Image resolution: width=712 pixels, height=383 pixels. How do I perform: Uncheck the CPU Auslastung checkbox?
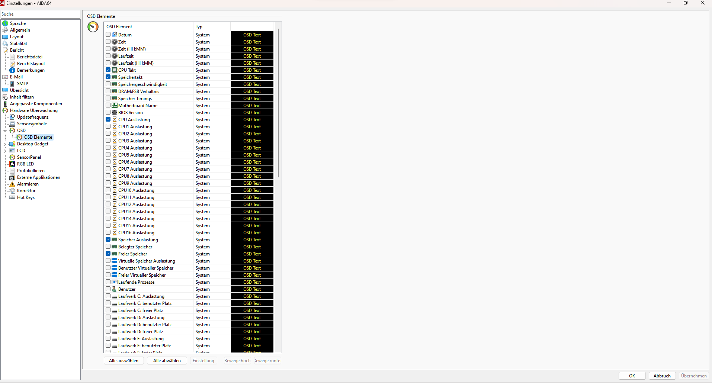tap(108, 119)
